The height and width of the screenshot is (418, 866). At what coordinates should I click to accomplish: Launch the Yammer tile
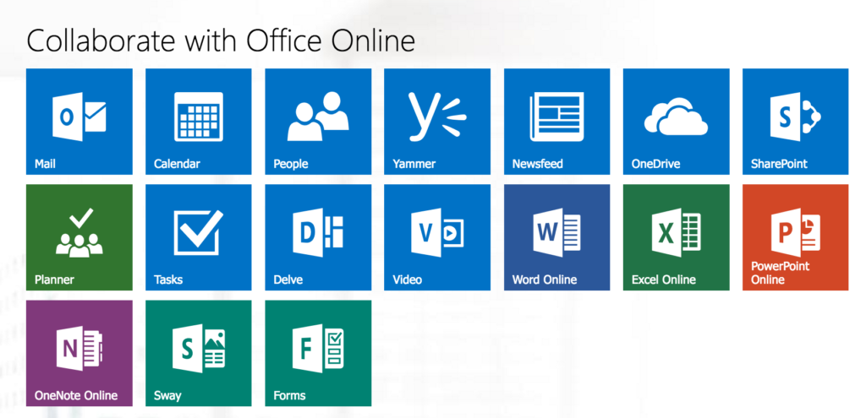(437, 122)
